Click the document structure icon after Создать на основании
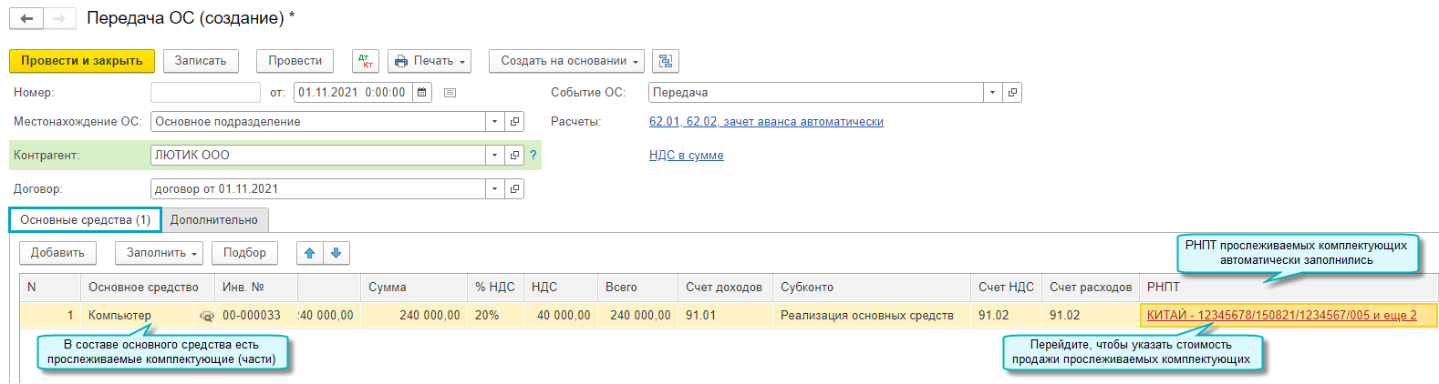The height and width of the screenshot is (384, 1439). click(666, 61)
